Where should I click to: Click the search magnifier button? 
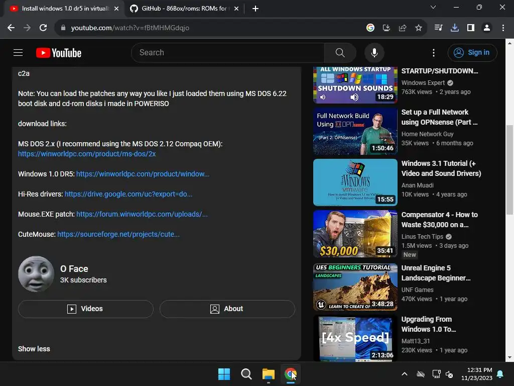point(340,52)
